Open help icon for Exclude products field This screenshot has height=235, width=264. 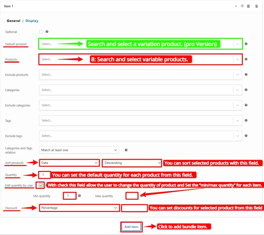(x=246, y=74)
